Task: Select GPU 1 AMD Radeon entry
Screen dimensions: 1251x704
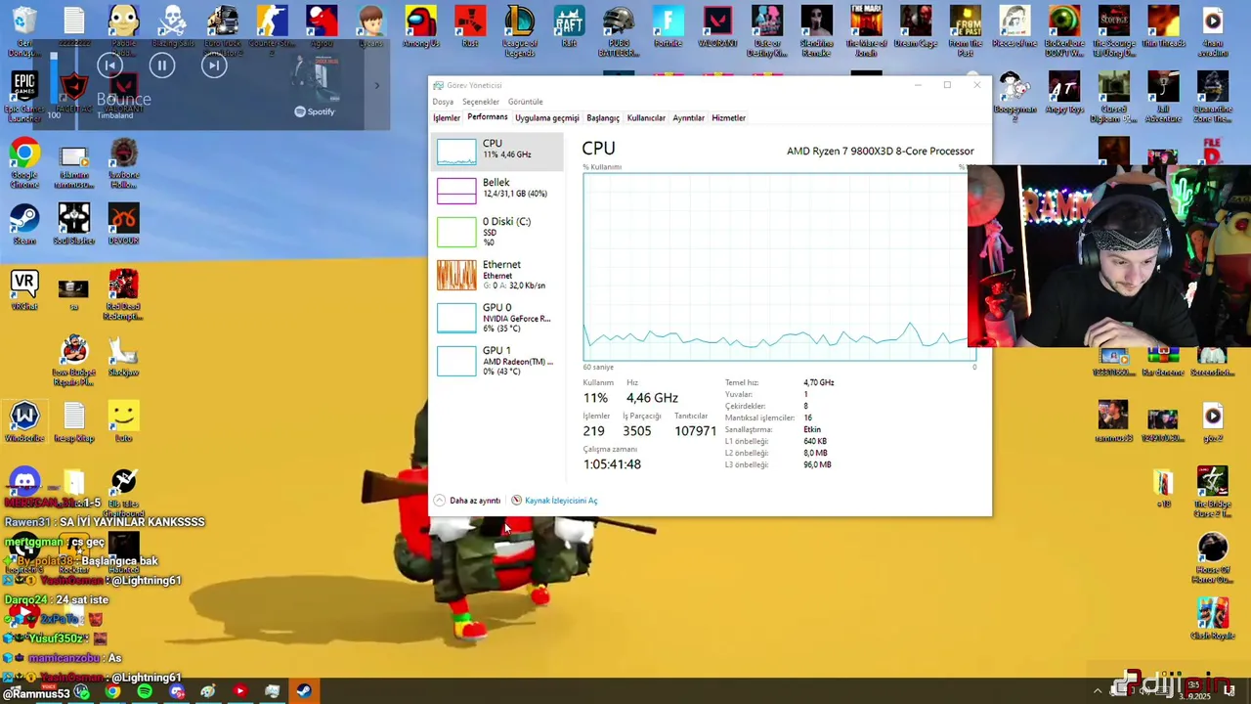Action: click(498, 361)
